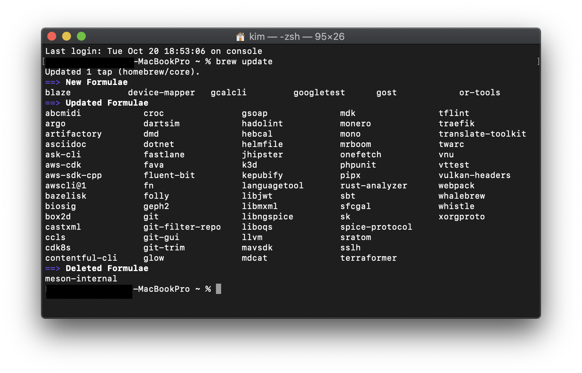The width and height of the screenshot is (582, 373).
Task: Click the 'Deleted Formulae' heading
Action: point(107,268)
